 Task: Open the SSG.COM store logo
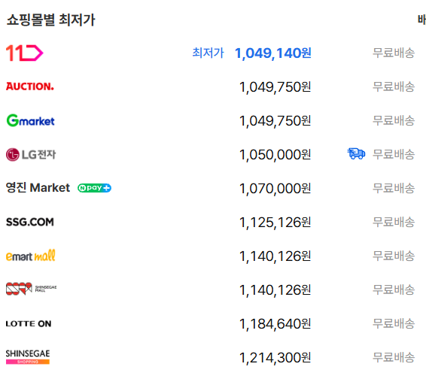tap(30, 222)
